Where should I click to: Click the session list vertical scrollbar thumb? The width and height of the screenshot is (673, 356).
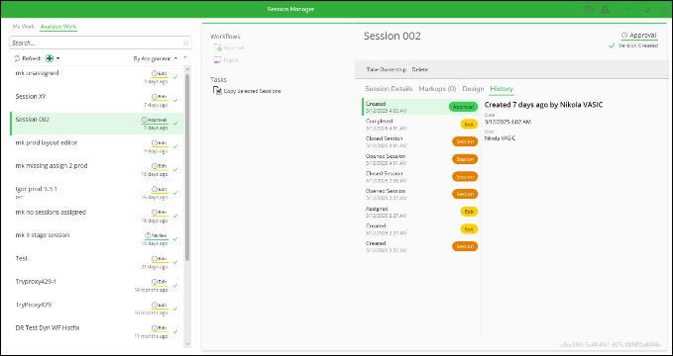187,167
